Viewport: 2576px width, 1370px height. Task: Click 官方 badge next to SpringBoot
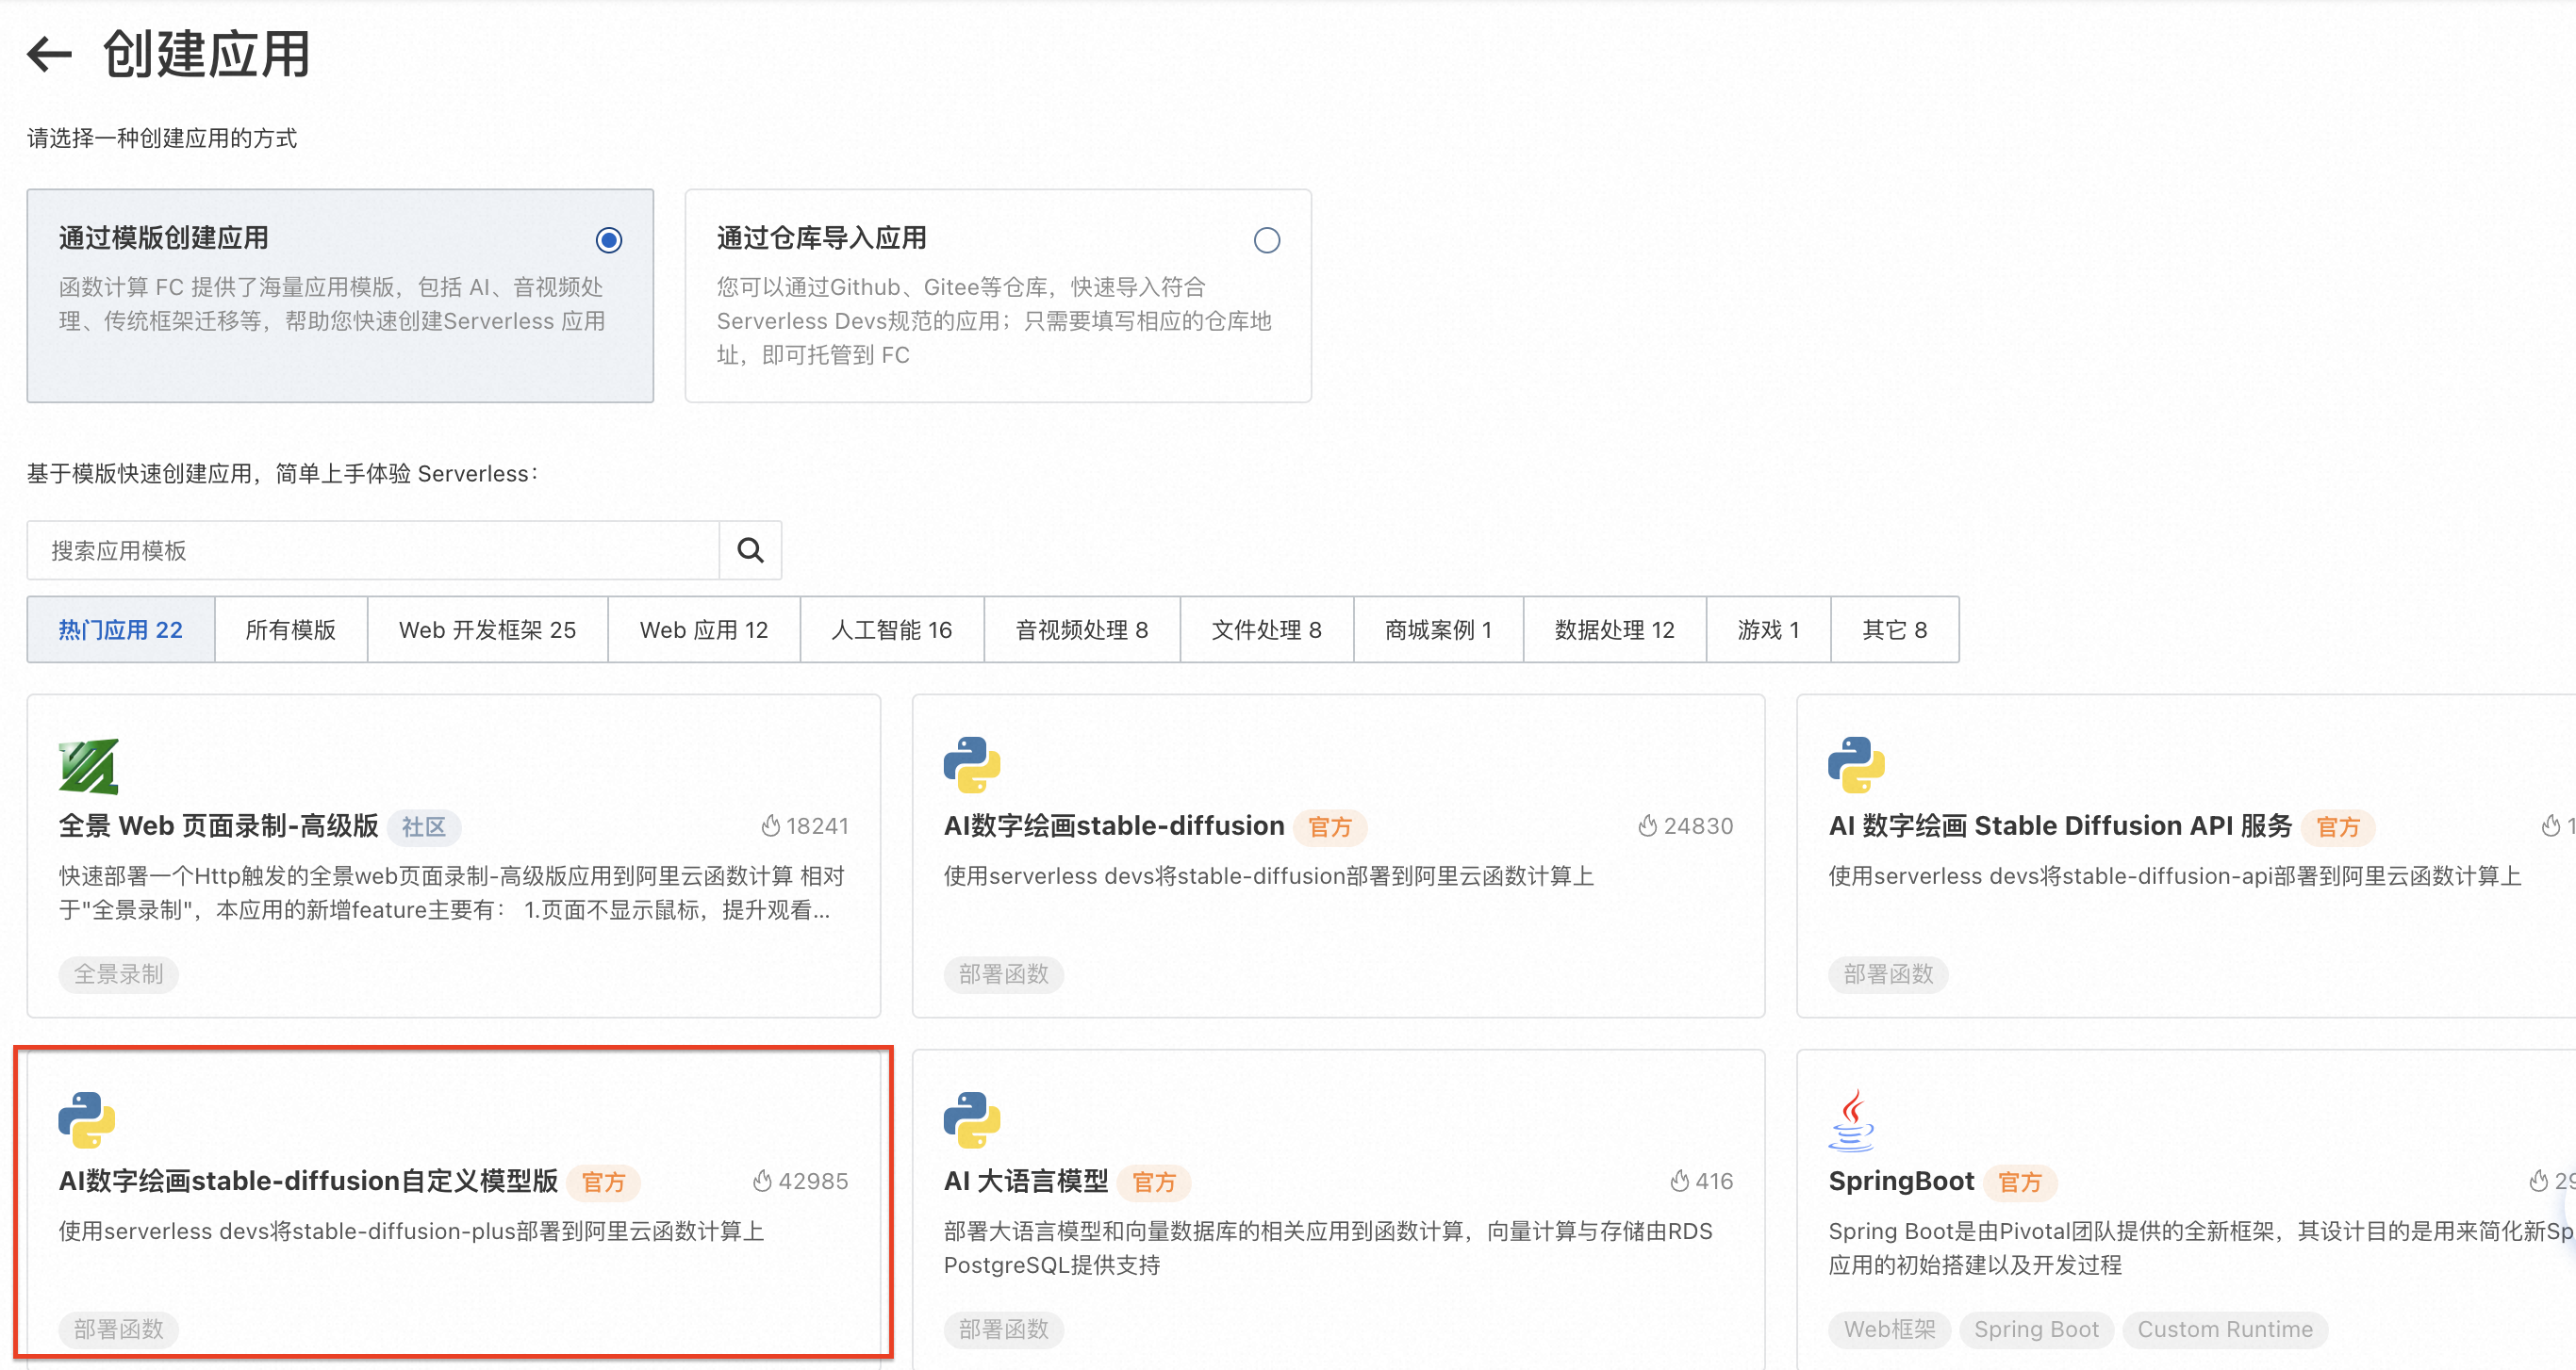point(2020,1182)
